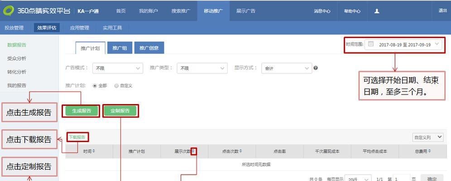The image size is (451, 181).
Task: Open the 显示方式 合计 dropdown
Action: point(287,68)
